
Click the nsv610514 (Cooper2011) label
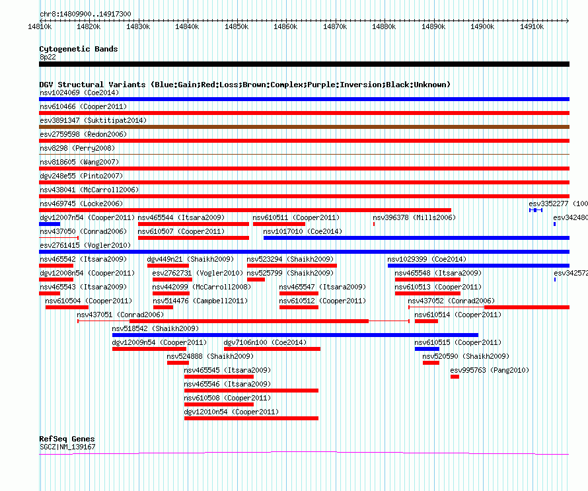coord(458,315)
